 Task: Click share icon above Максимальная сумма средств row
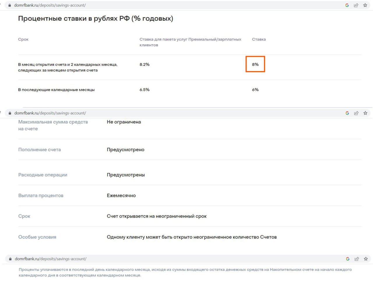coord(356,113)
